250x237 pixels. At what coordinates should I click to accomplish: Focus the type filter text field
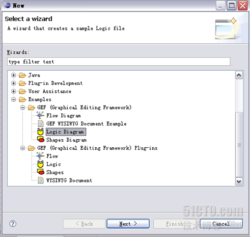pos(119,62)
